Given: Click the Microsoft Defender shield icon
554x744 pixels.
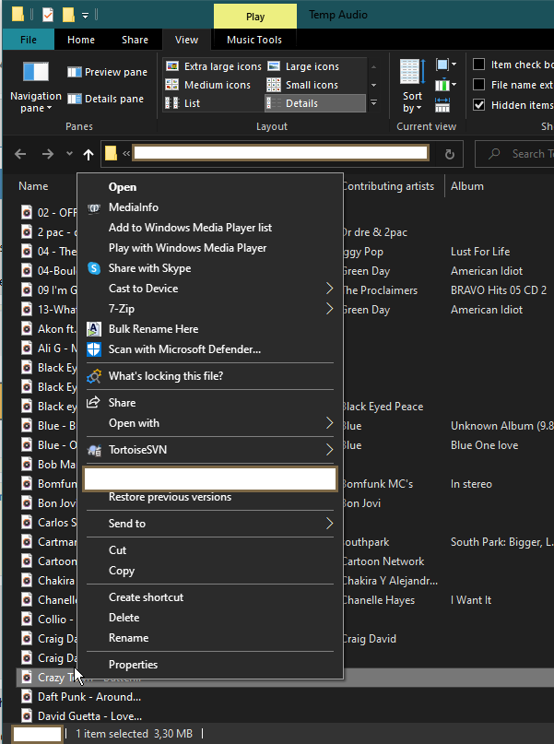Looking at the screenshot, I should click(x=93, y=349).
